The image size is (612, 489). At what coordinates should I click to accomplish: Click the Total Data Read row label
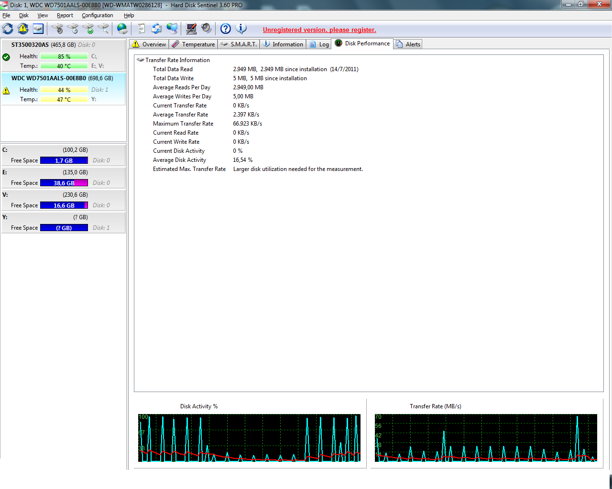[x=173, y=69]
